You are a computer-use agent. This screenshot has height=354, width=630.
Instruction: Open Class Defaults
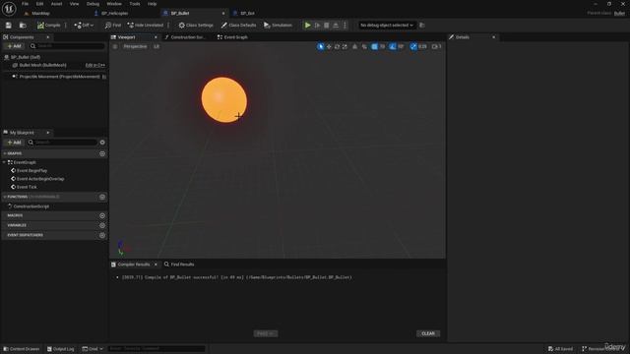(238, 26)
